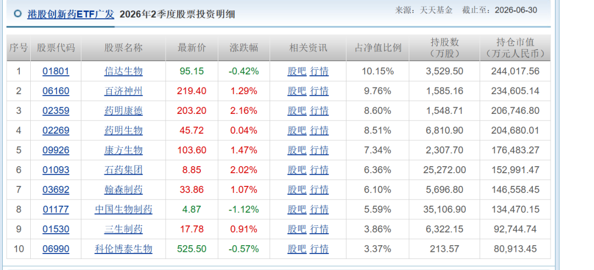
Task: Open the 石药集团 stock name link
Action: pos(124,170)
